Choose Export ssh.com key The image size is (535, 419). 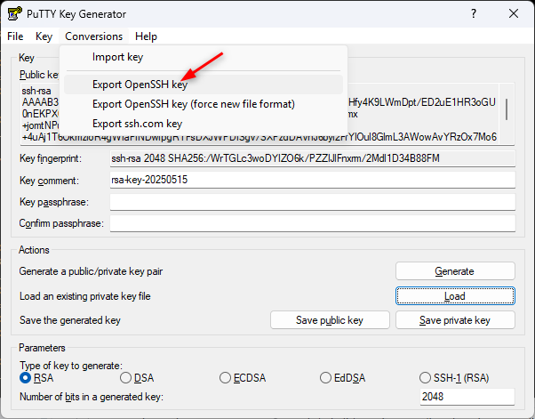pos(204,124)
